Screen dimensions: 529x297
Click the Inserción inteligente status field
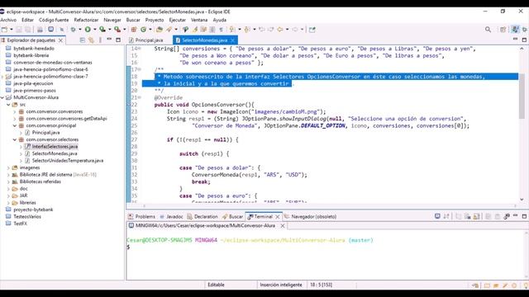pyautogui.click(x=281, y=285)
